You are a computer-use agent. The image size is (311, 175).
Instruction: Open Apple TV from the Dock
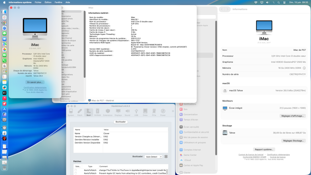(4, 93)
